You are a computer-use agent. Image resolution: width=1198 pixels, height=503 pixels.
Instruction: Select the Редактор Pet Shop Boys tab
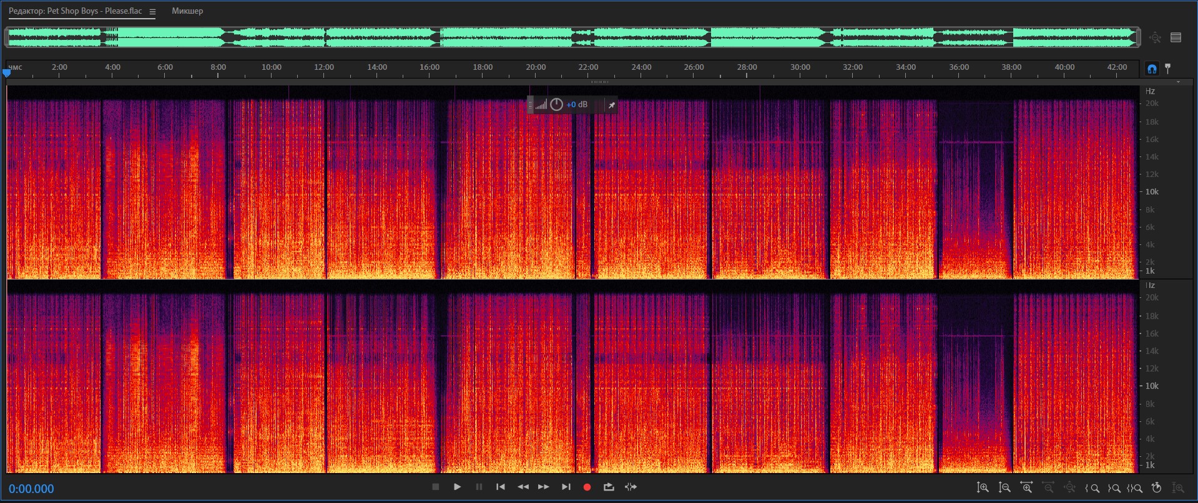[75, 11]
